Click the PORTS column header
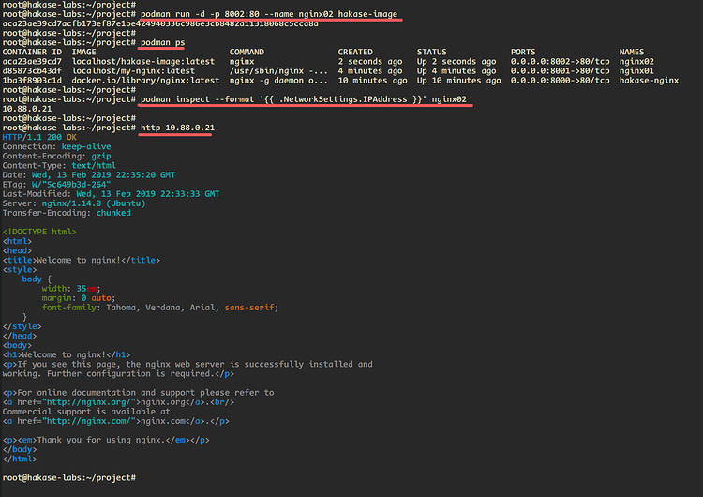Image resolution: width=703 pixels, height=497 pixels. (523, 52)
